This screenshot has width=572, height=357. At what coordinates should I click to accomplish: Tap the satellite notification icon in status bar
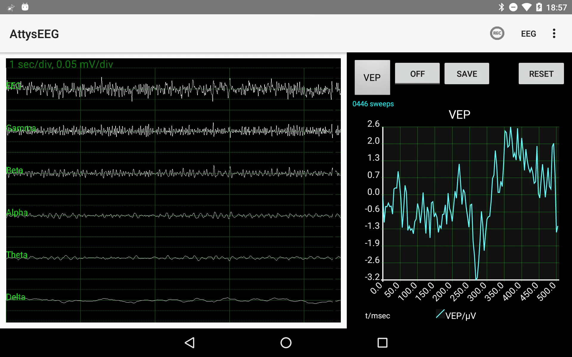coord(11,7)
